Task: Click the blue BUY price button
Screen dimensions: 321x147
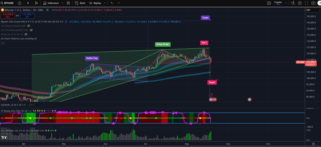Action: click(x=28, y=15)
